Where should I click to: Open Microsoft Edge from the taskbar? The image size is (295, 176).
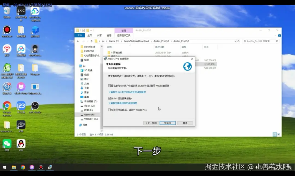pyautogui.click(x=50, y=167)
